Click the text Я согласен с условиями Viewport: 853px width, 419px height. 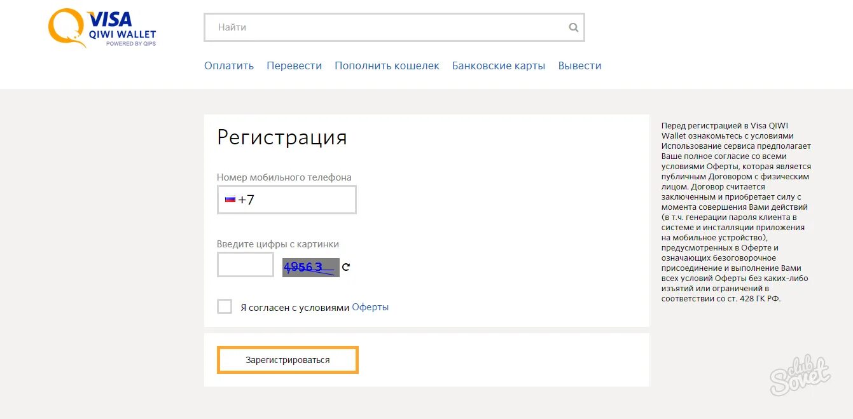tap(295, 307)
